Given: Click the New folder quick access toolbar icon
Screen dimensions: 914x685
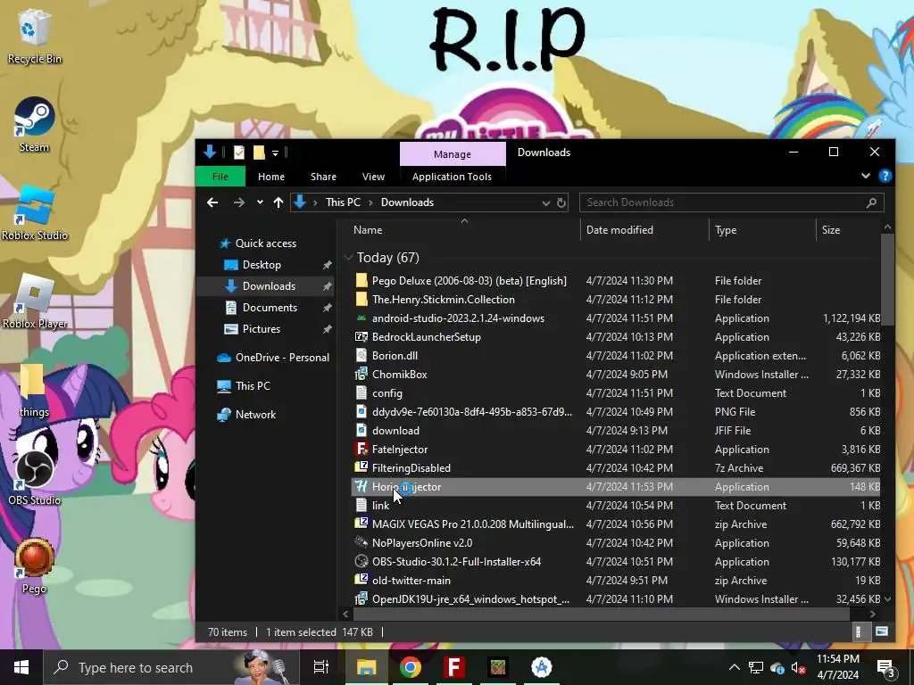Looking at the screenshot, I should [259, 153].
